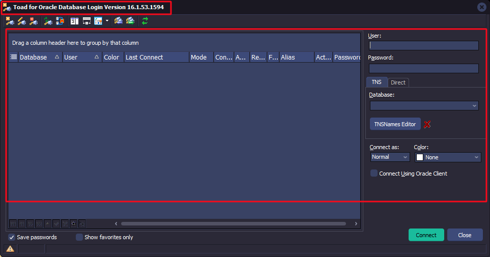Switch to the Direct tab
The image size is (490, 257).
coord(398,82)
